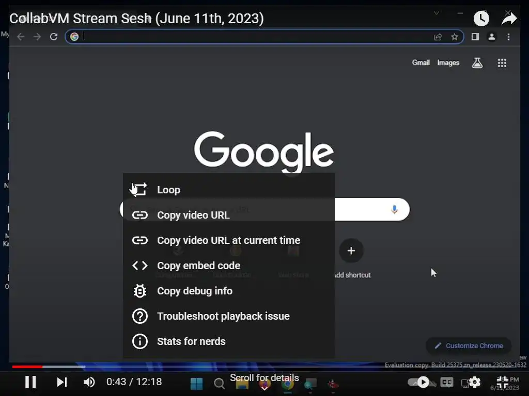
Task: Choose Copy video URL at current time
Action: [x=229, y=240]
